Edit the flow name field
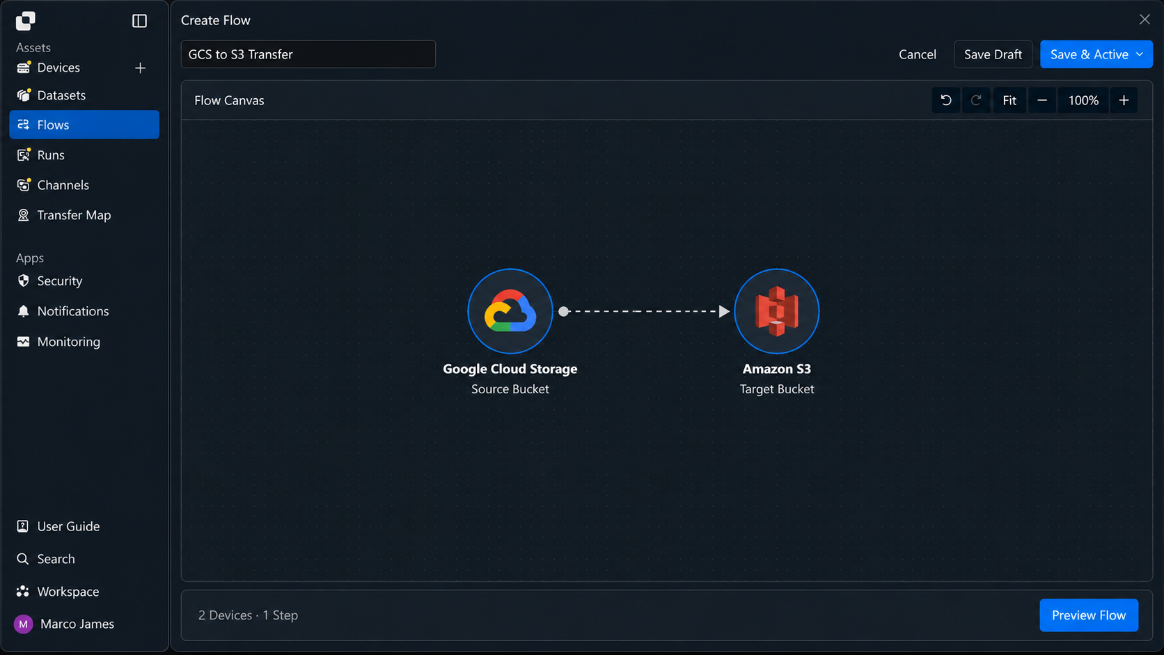Screen dimensions: 1164x655 [308, 54]
